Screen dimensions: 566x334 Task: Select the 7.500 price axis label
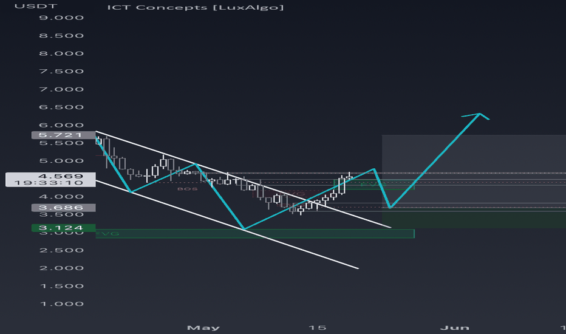61,72
